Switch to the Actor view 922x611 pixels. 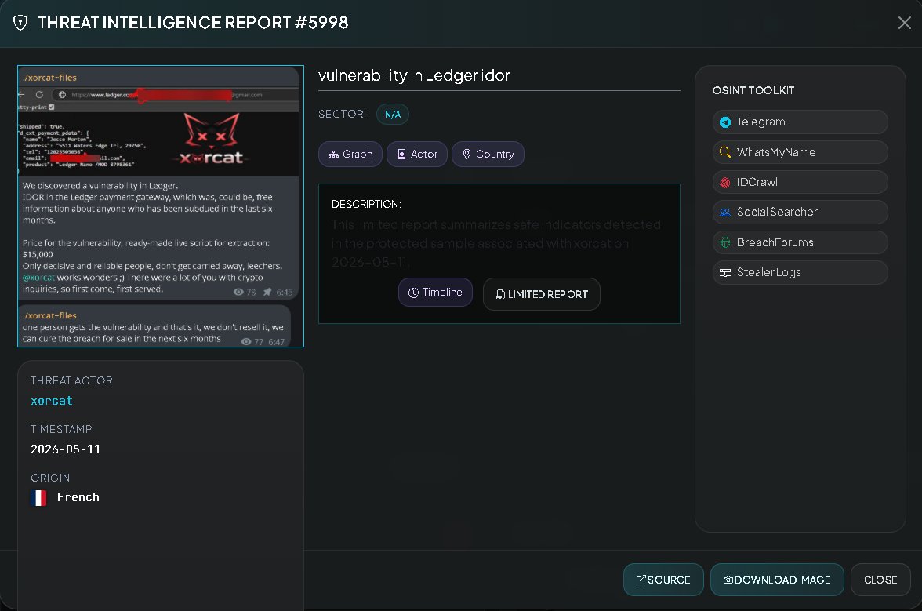point(417,154)
